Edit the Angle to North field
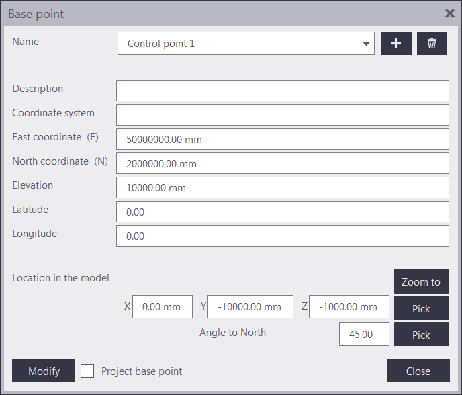Viewport: 462px width, 395px height. coord(364,335)
